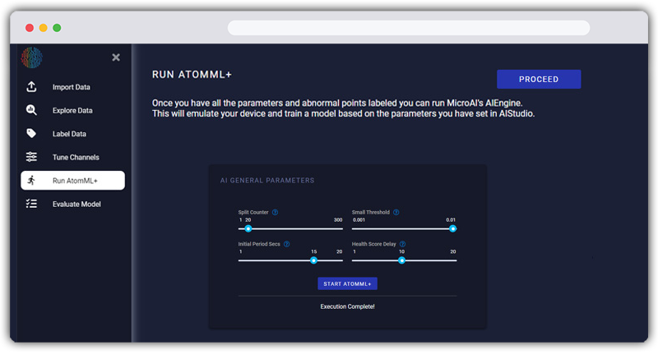This screenshot has width=658, height=354.
Task: Click the MicroAI logo in the sidebar
Action: click(32, 57)
